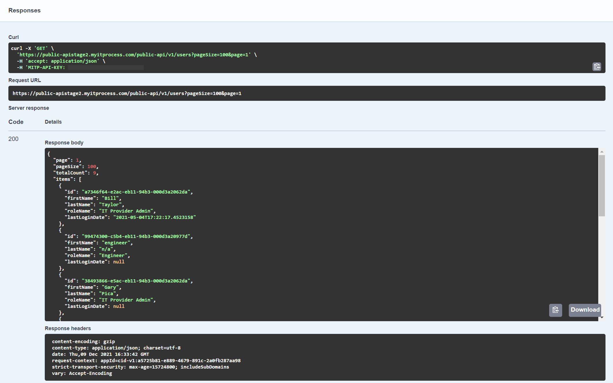Click the "curl -X 'GET'" line

(32, 48)
